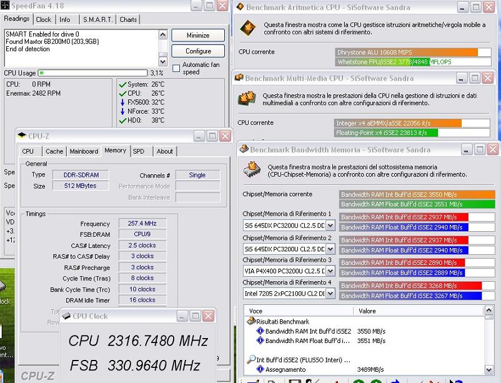Select the Memory tab in CPU-Z

[116, 150]
